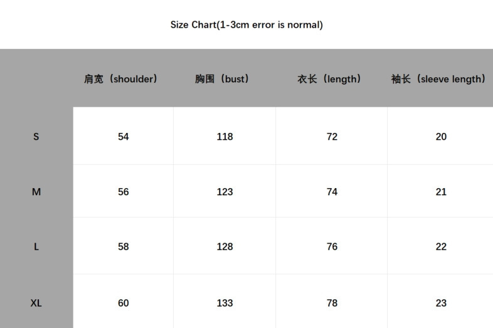Select sleeve length value 23 cell
Screen dimensions: 493x328
coord(441,302)
